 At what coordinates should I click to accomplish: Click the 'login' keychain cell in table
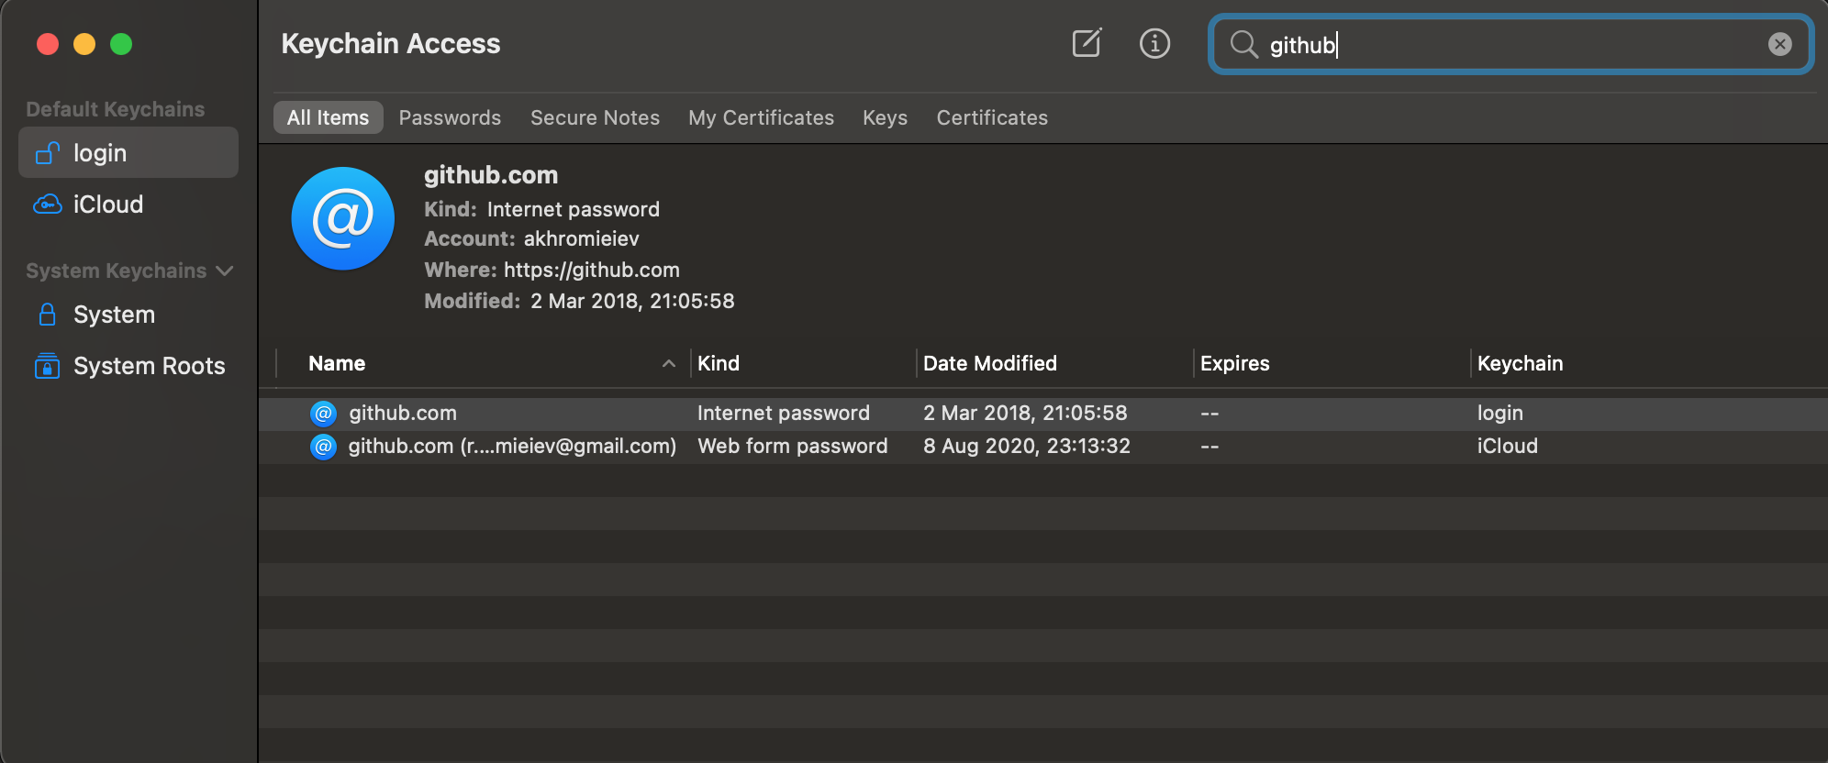pos(1500,414)
